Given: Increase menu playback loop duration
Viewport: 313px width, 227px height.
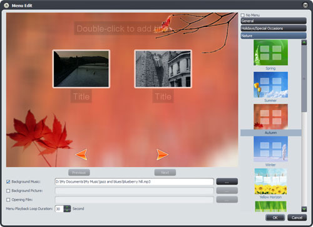Looking at the screenshot, I should (x=67, y=207).
